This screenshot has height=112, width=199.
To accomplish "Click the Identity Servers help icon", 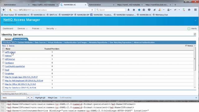I will tap(195, 34).
